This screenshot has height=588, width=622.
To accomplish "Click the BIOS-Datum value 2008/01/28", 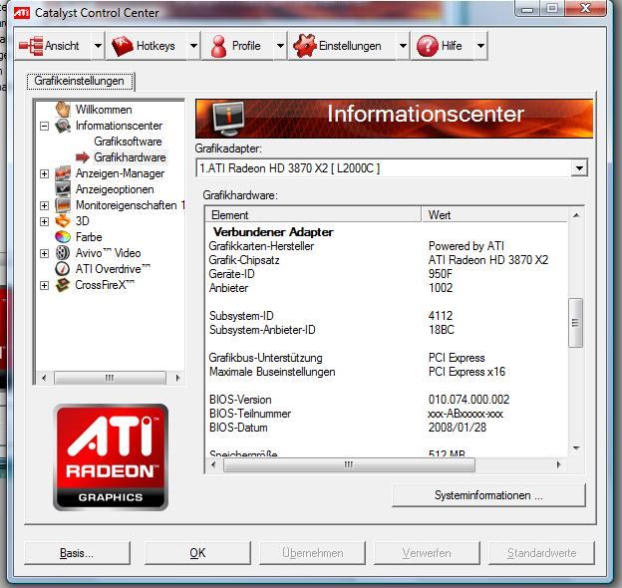I will [x=458, y=428].
